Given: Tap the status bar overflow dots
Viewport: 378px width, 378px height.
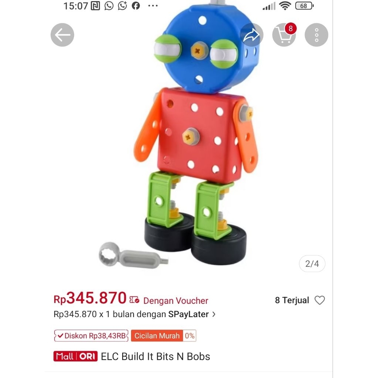Looking at the screenshot, I should click(x=153, y=6).
